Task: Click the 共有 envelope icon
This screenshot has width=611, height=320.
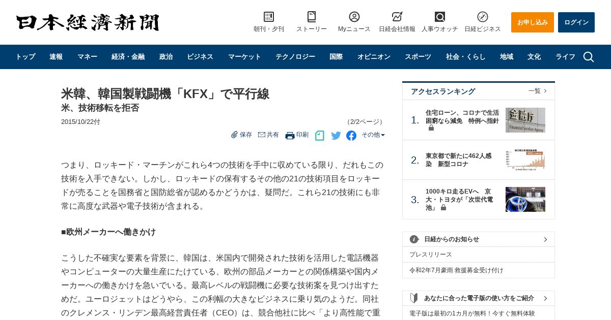Action: pos(262,135)
